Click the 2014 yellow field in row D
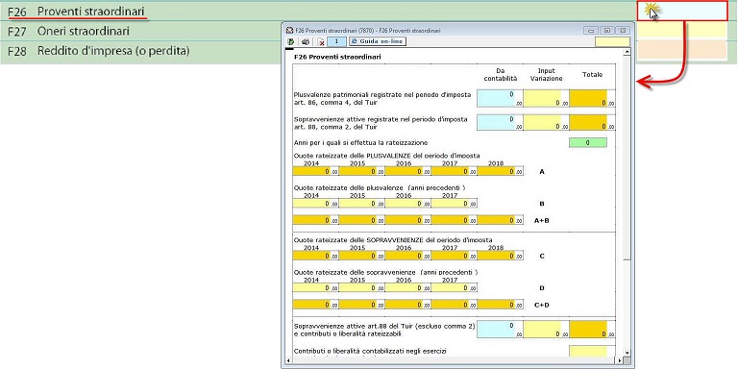Viewport: 738px width, 369px height. tap(315, 288)
